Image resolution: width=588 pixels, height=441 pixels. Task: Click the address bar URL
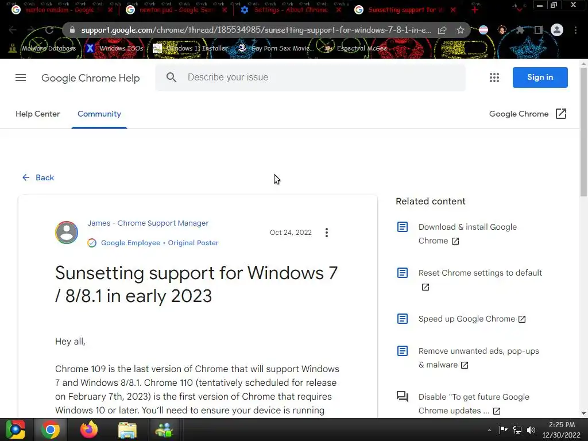pyautogui.click(x=256, y=30)
